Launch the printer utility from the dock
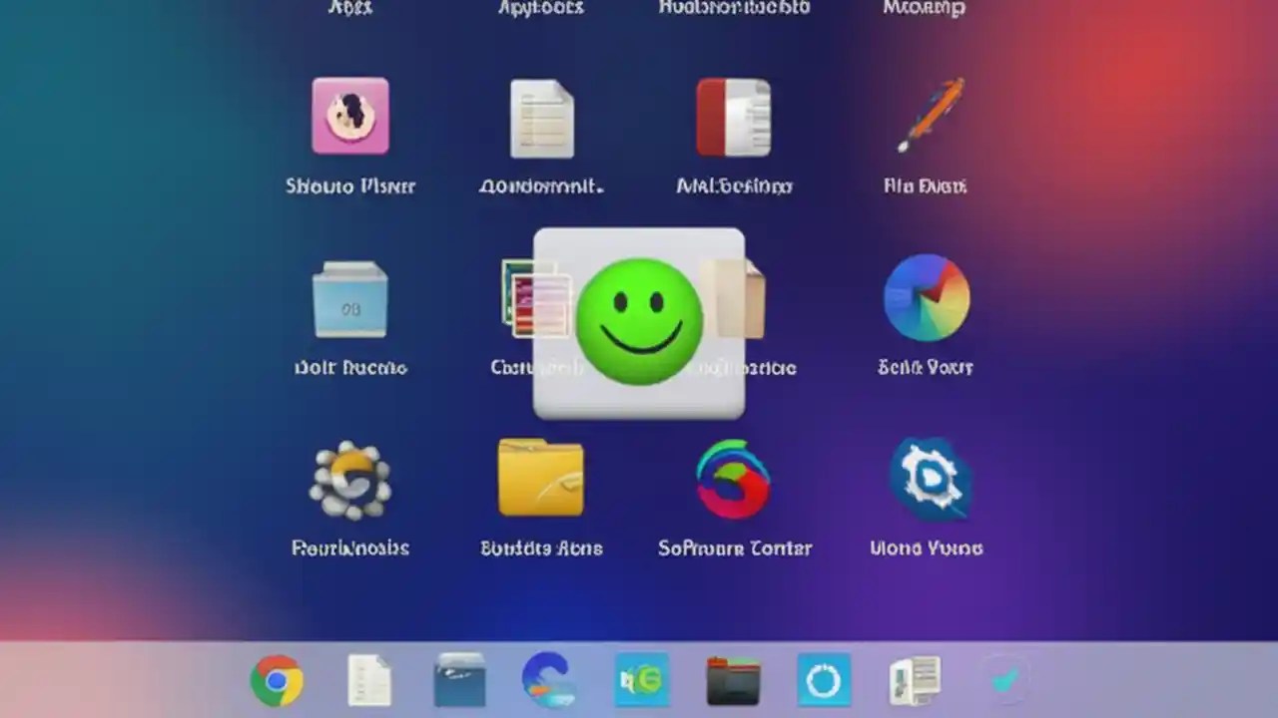Viewport: 1278px width, 718px height. click(x=914, y=679)
